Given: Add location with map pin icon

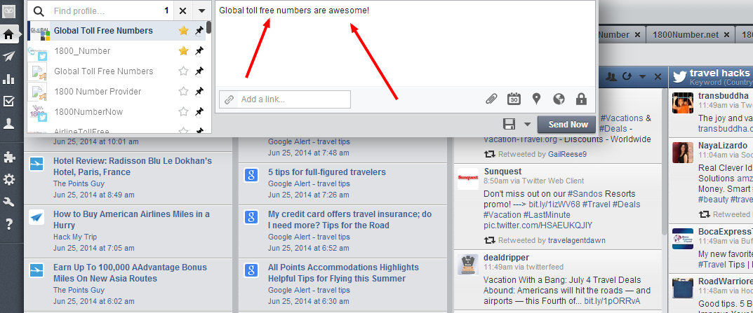Looking at the screenshot, I should click(x=536, y=99).
